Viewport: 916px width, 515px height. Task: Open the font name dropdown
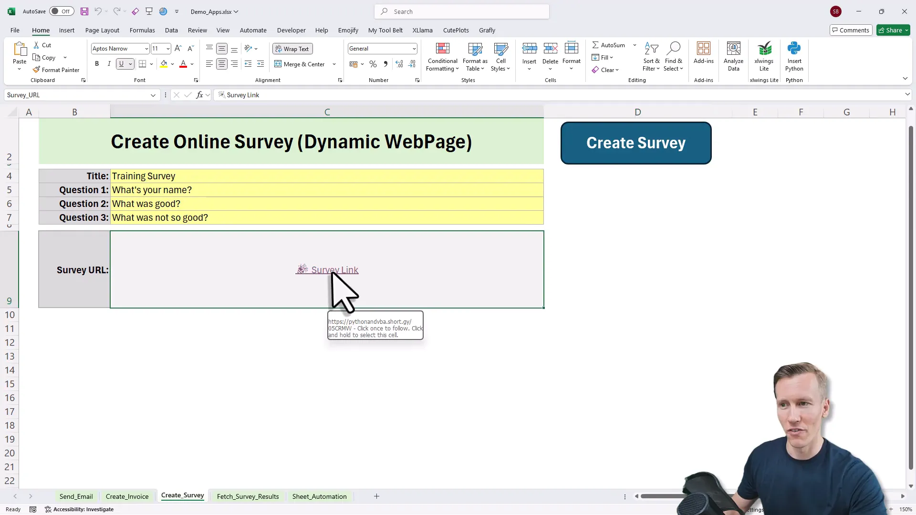coord(146,48)
